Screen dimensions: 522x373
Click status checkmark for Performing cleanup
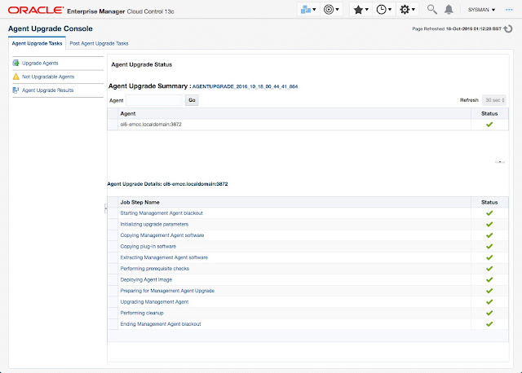click(489, 313)
